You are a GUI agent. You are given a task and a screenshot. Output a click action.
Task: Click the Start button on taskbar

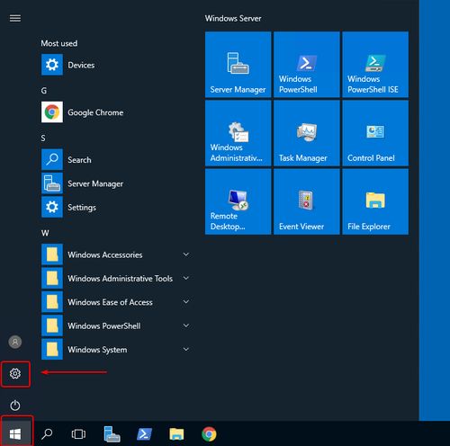coord(15,433)
